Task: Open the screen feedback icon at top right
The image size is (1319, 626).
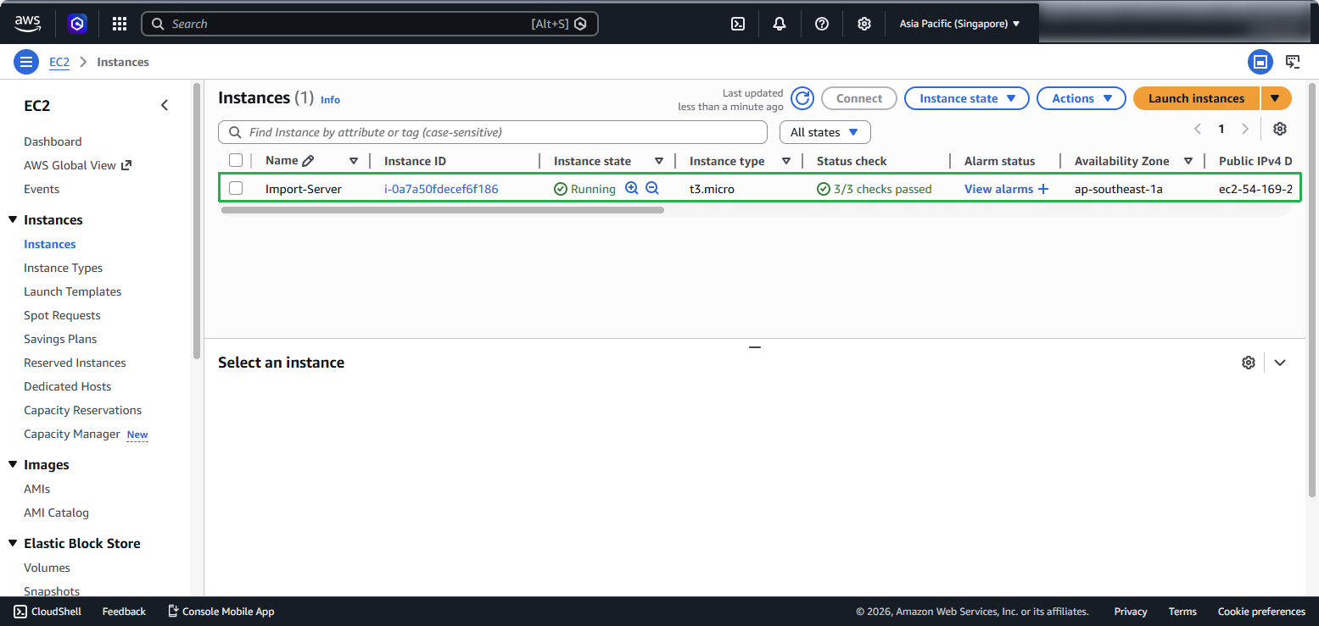Action: point(1293,62)
